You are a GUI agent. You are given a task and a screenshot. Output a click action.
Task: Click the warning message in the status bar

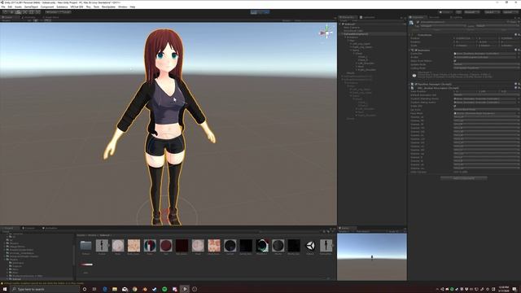click(43, 283)
